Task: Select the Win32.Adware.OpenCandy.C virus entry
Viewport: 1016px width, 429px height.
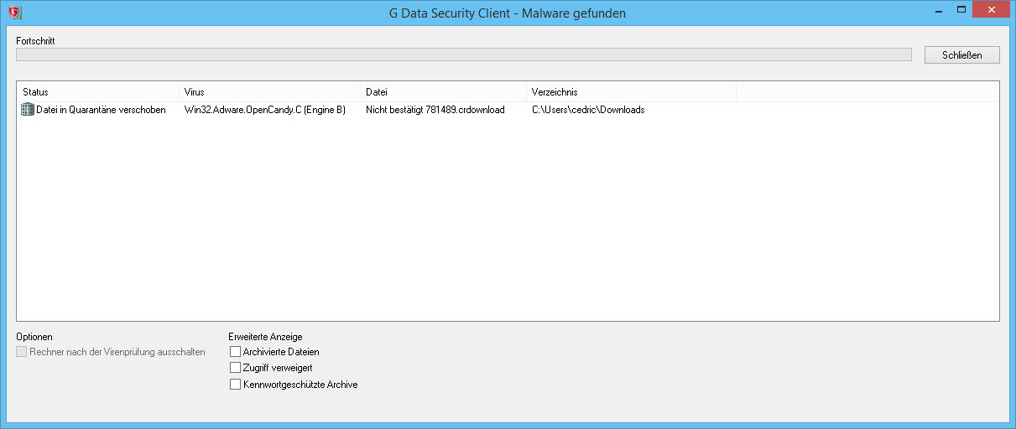Action: coord(264,110)
